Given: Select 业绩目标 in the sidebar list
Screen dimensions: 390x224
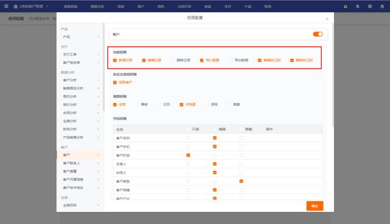Looking at the screenshot, I should point(70,205).
